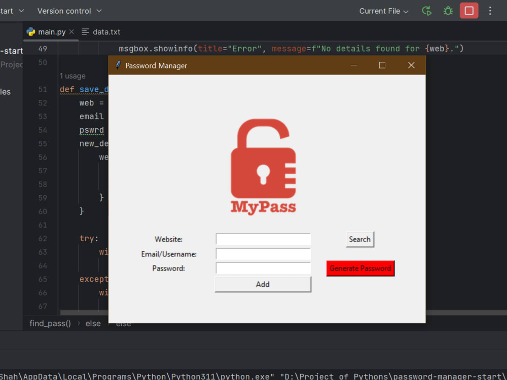Click the MyPass padlock logo image
Image resolution: width=507 pixels, height=380 pixels.
tap(263, 166)
